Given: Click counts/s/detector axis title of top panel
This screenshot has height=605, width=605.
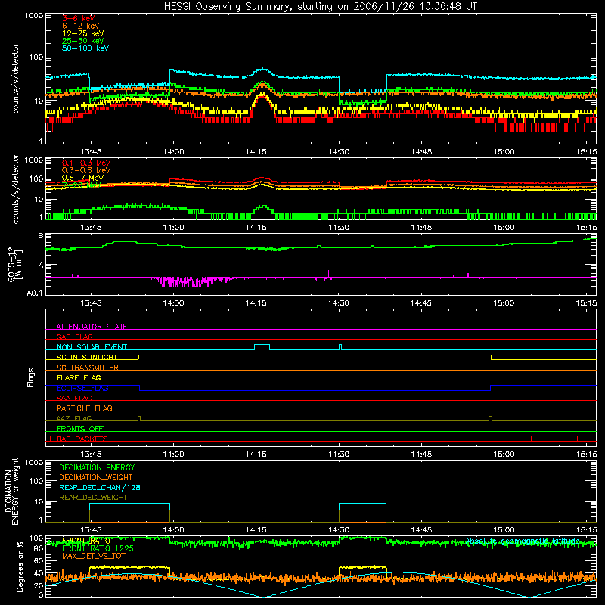Looking at the screenshot, I should tap(15, 79).
